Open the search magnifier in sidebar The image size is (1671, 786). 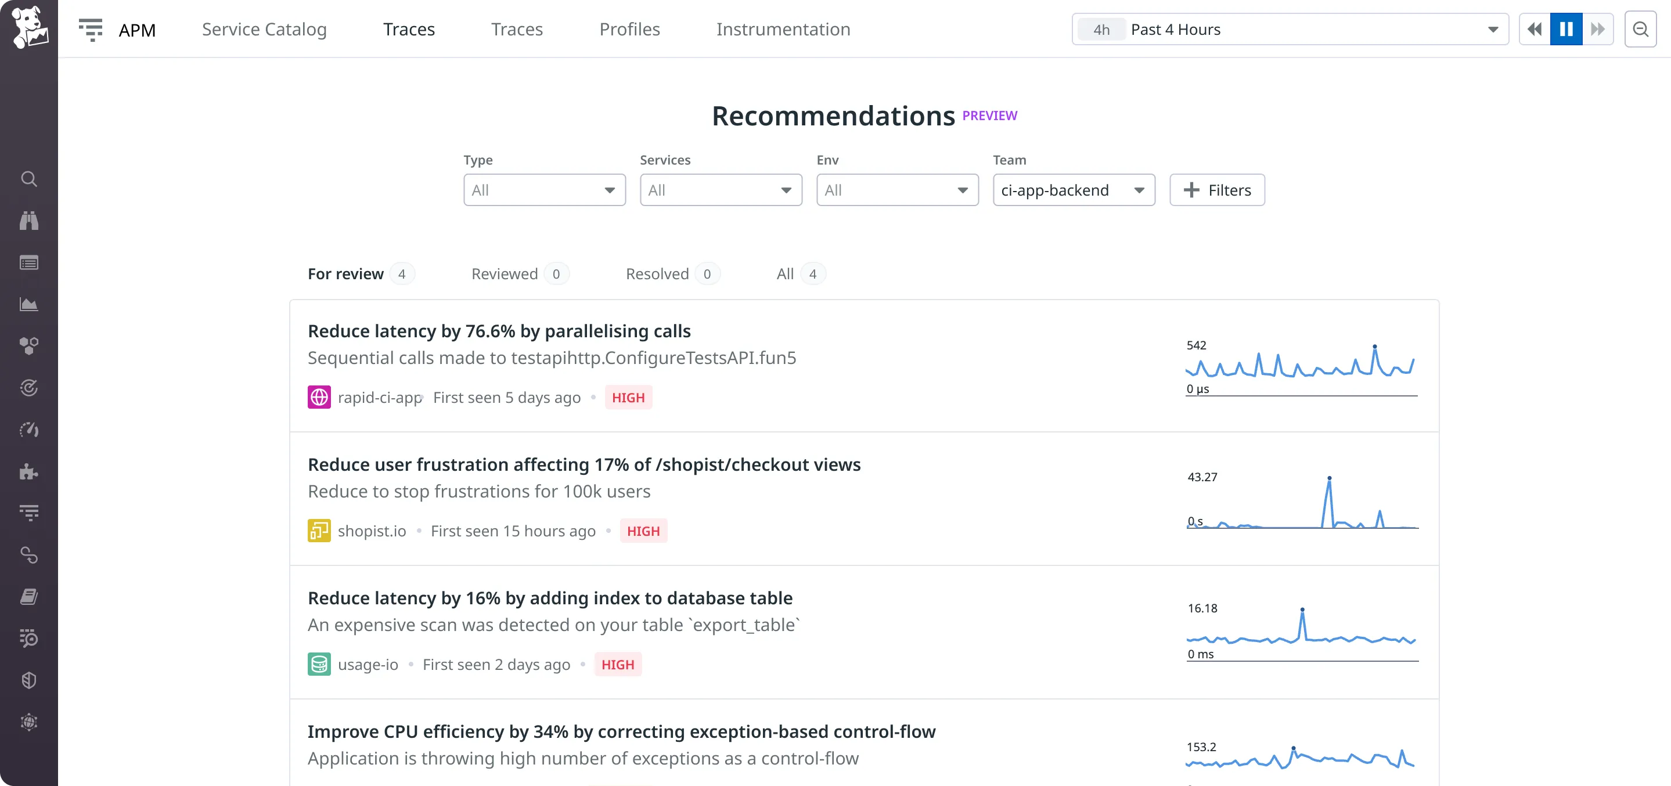tap(28, 179)
